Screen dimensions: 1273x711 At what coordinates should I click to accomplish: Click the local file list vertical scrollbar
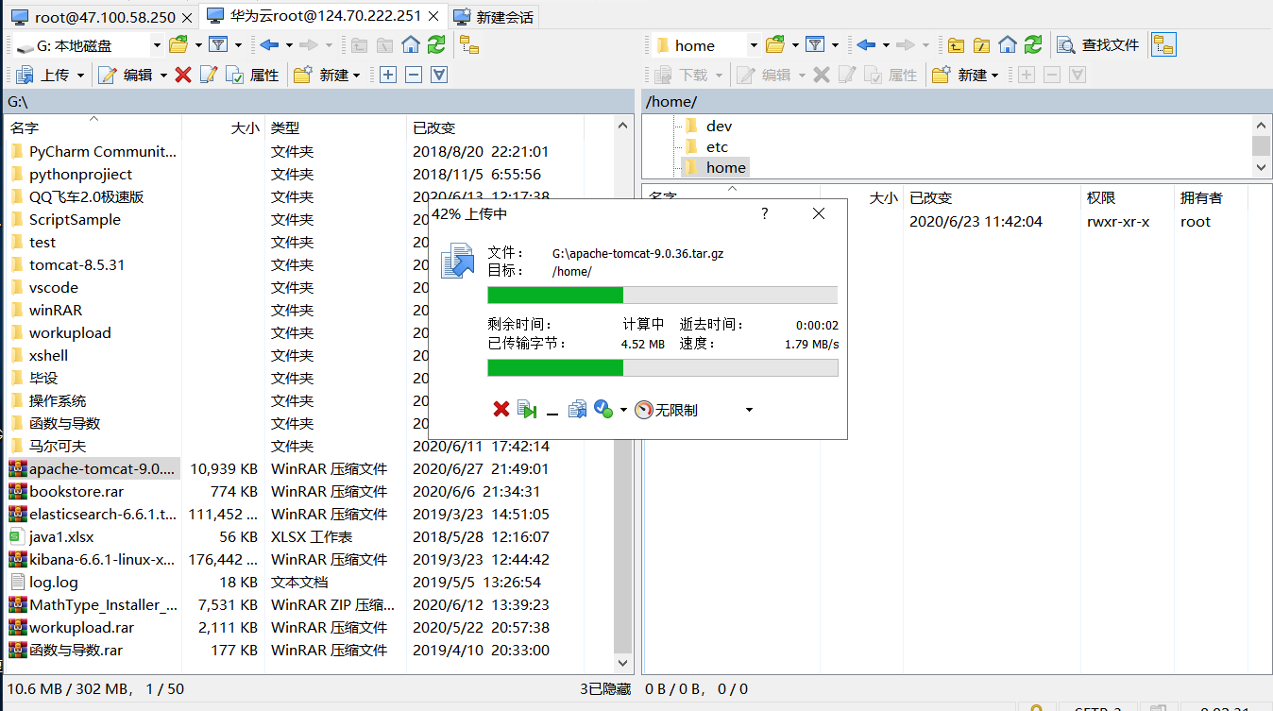coord(622,395)
